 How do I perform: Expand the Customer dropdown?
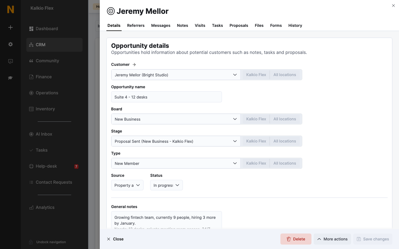coord(176,75)
